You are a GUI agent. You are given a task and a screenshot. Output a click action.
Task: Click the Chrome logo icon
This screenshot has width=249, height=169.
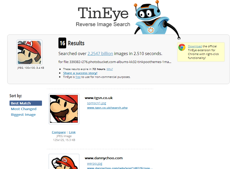[182, 47]
